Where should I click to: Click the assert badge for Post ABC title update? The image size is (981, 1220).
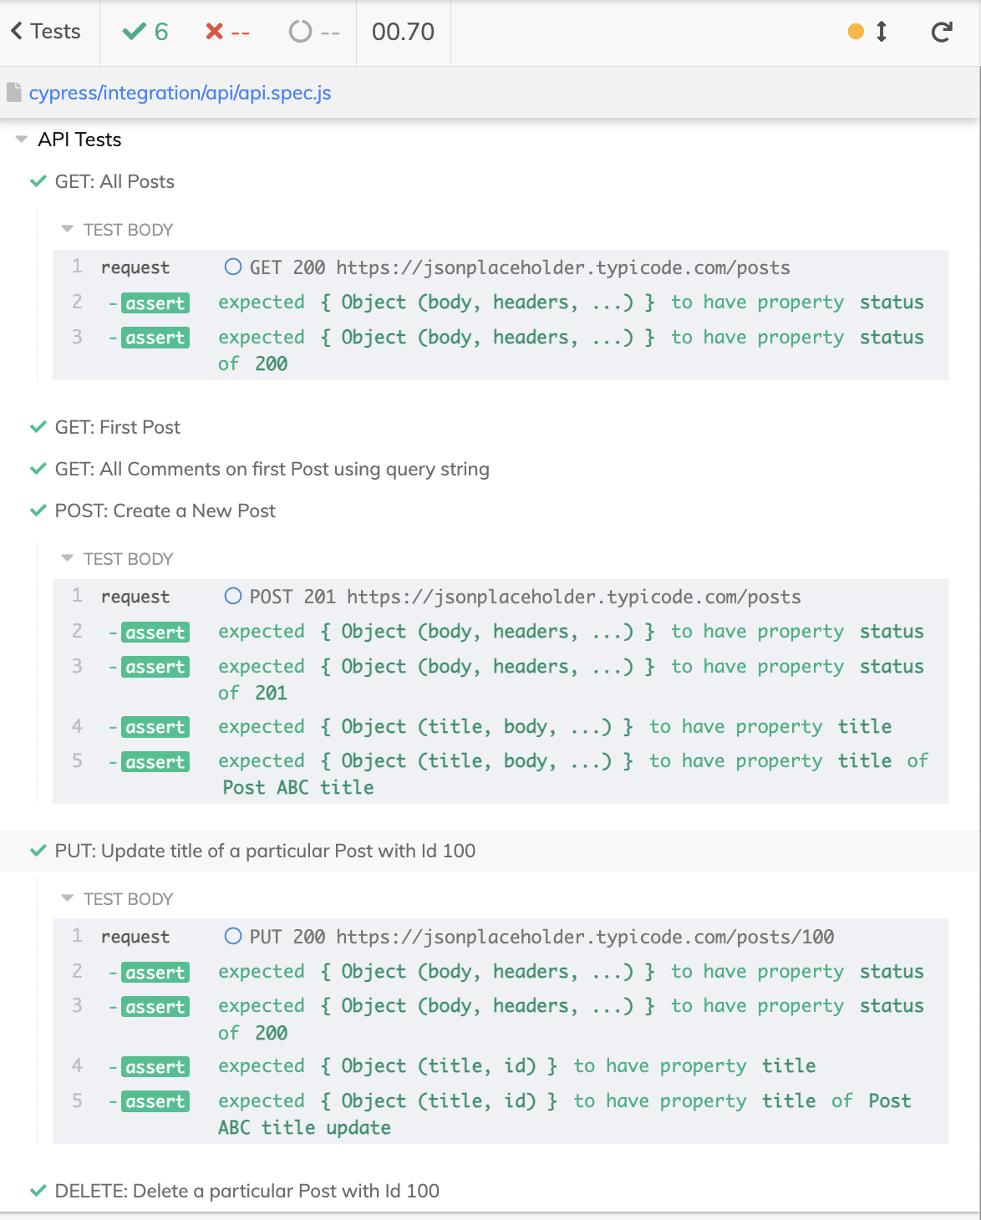point(155,1101)
